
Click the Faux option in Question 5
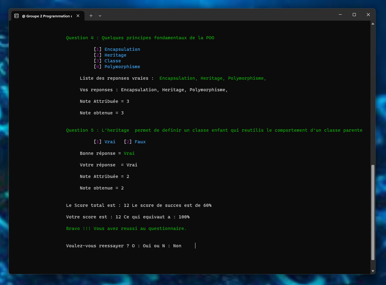point(140,142)
